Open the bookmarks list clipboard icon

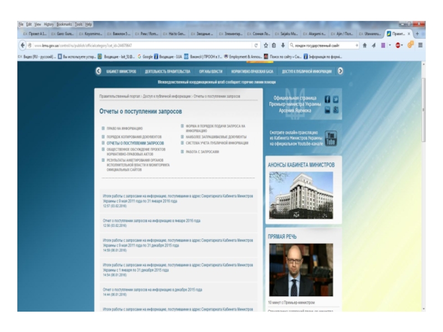click(274, 45)
